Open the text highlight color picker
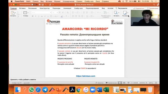This screenshot has height=94, width=168. point(62,16)
